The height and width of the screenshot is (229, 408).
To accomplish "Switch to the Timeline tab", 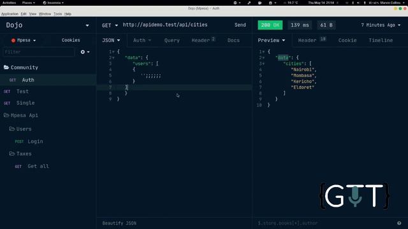I will point(381,41).
